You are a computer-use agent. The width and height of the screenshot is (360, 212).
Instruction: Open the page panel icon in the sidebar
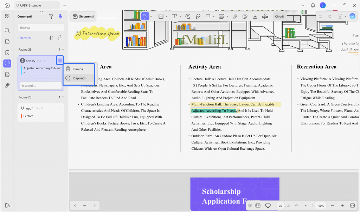(x=7, y=41)
